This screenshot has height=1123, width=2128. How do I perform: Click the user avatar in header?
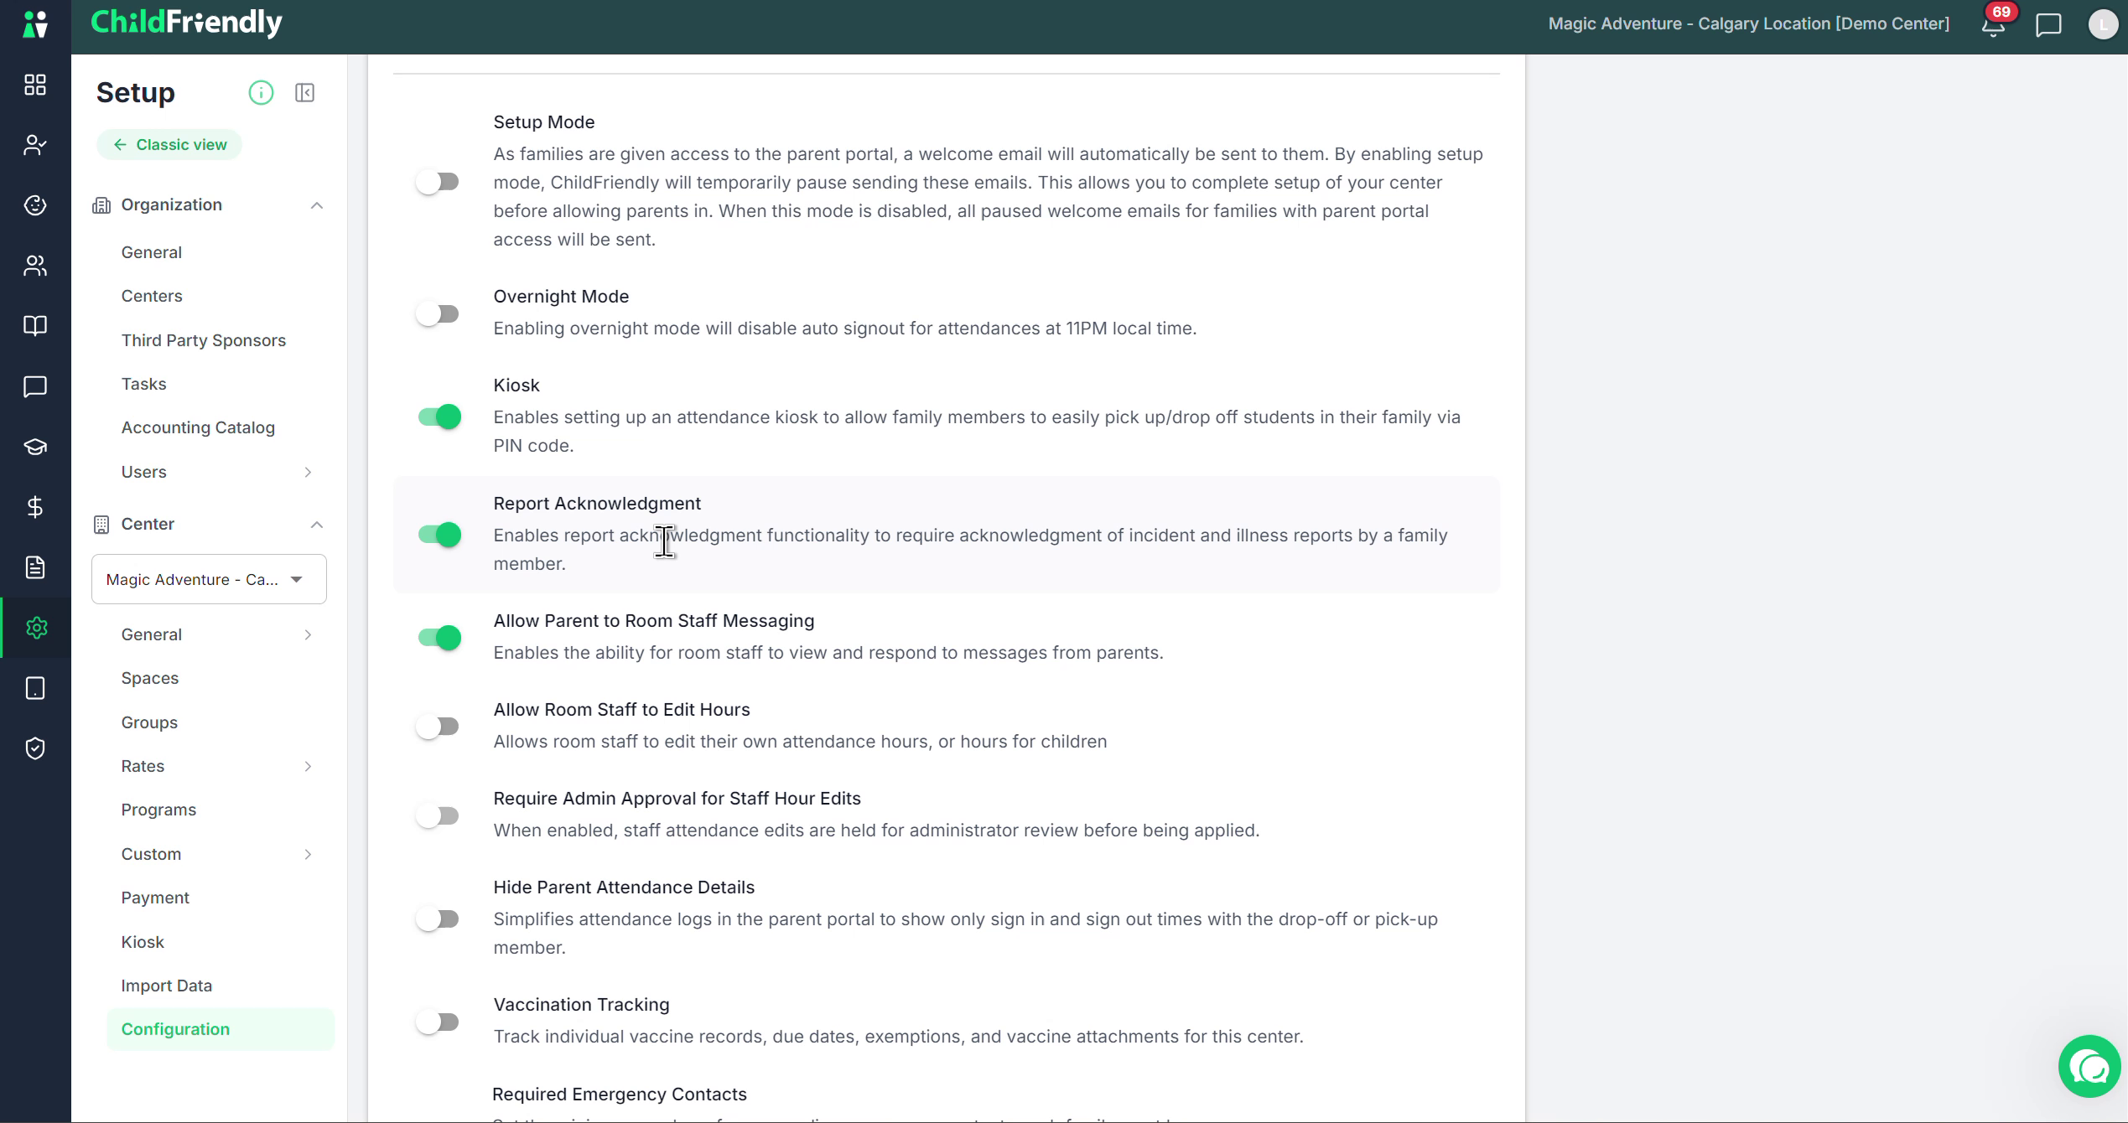click(x=2102, y=25)
